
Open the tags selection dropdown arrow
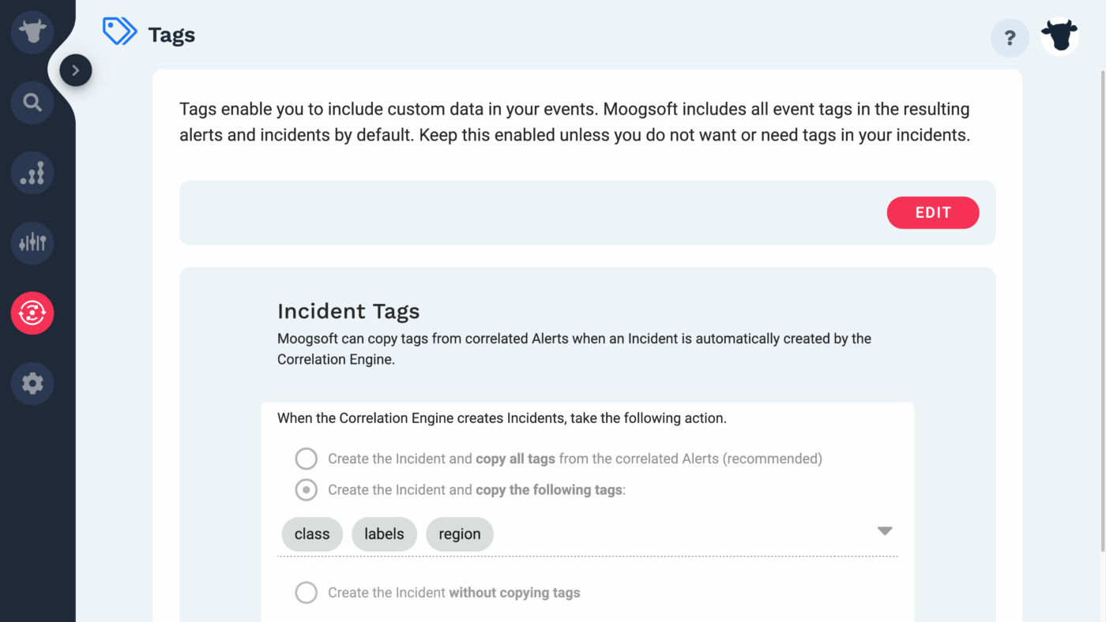[885, 531]
